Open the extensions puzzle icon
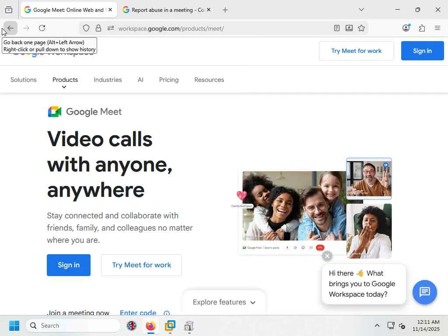 [422, 28]
